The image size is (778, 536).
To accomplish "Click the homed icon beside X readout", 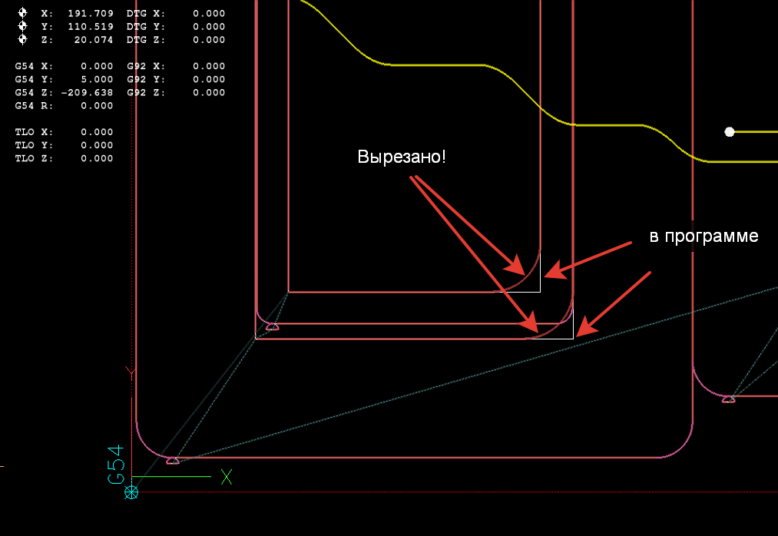I will (22, 13).
